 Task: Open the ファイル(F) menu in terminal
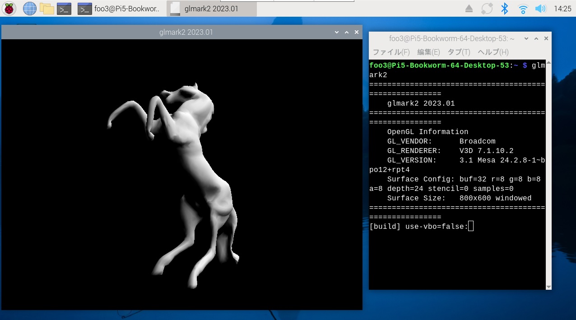[x=391, y=52]
